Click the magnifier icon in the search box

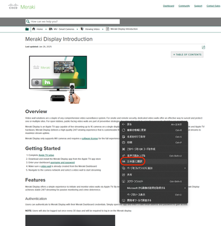click(x=28, y=21)
